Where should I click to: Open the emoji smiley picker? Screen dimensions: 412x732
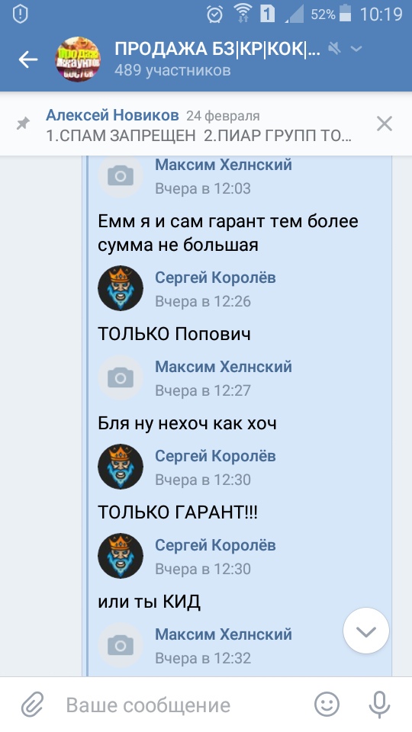(x=327, y=705)
